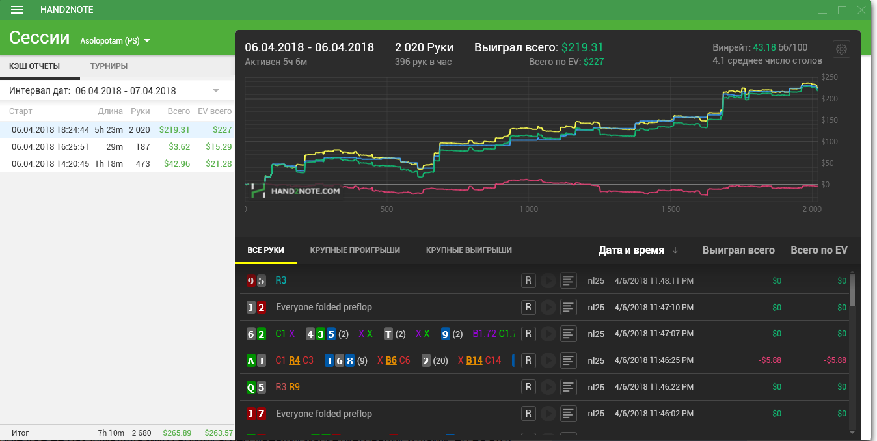Open the КРУПНЫЕ ВЫИГРЫШИ tab
Screen dimensions: 877x441
pyautogui.click(x=469, y=250)
